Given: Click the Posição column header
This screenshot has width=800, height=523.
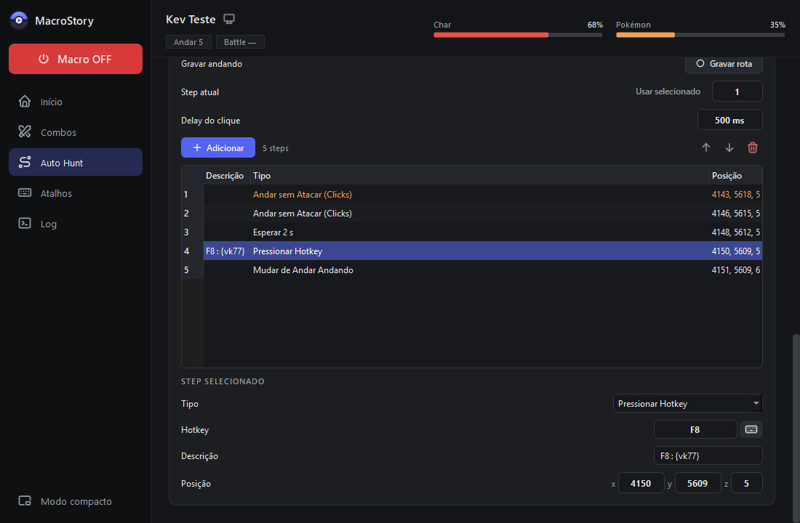Looking at the screenshot, I should (736, 175).
